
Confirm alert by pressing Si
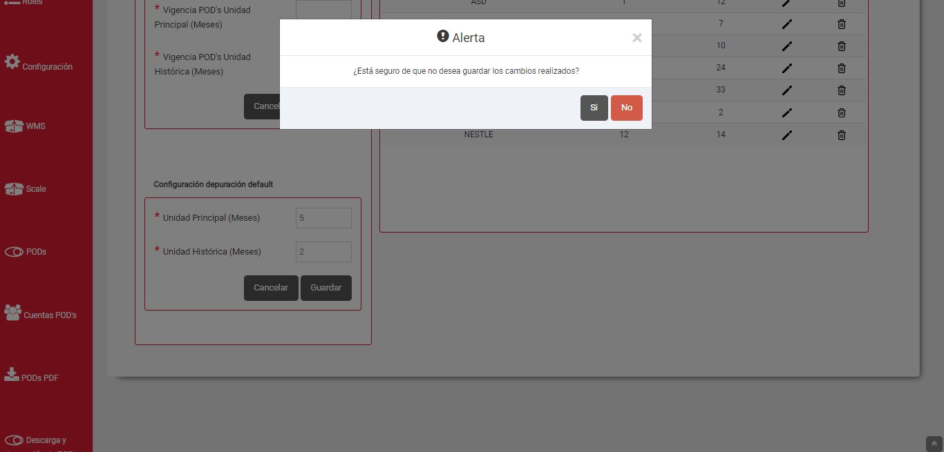(x=594, y=108)
